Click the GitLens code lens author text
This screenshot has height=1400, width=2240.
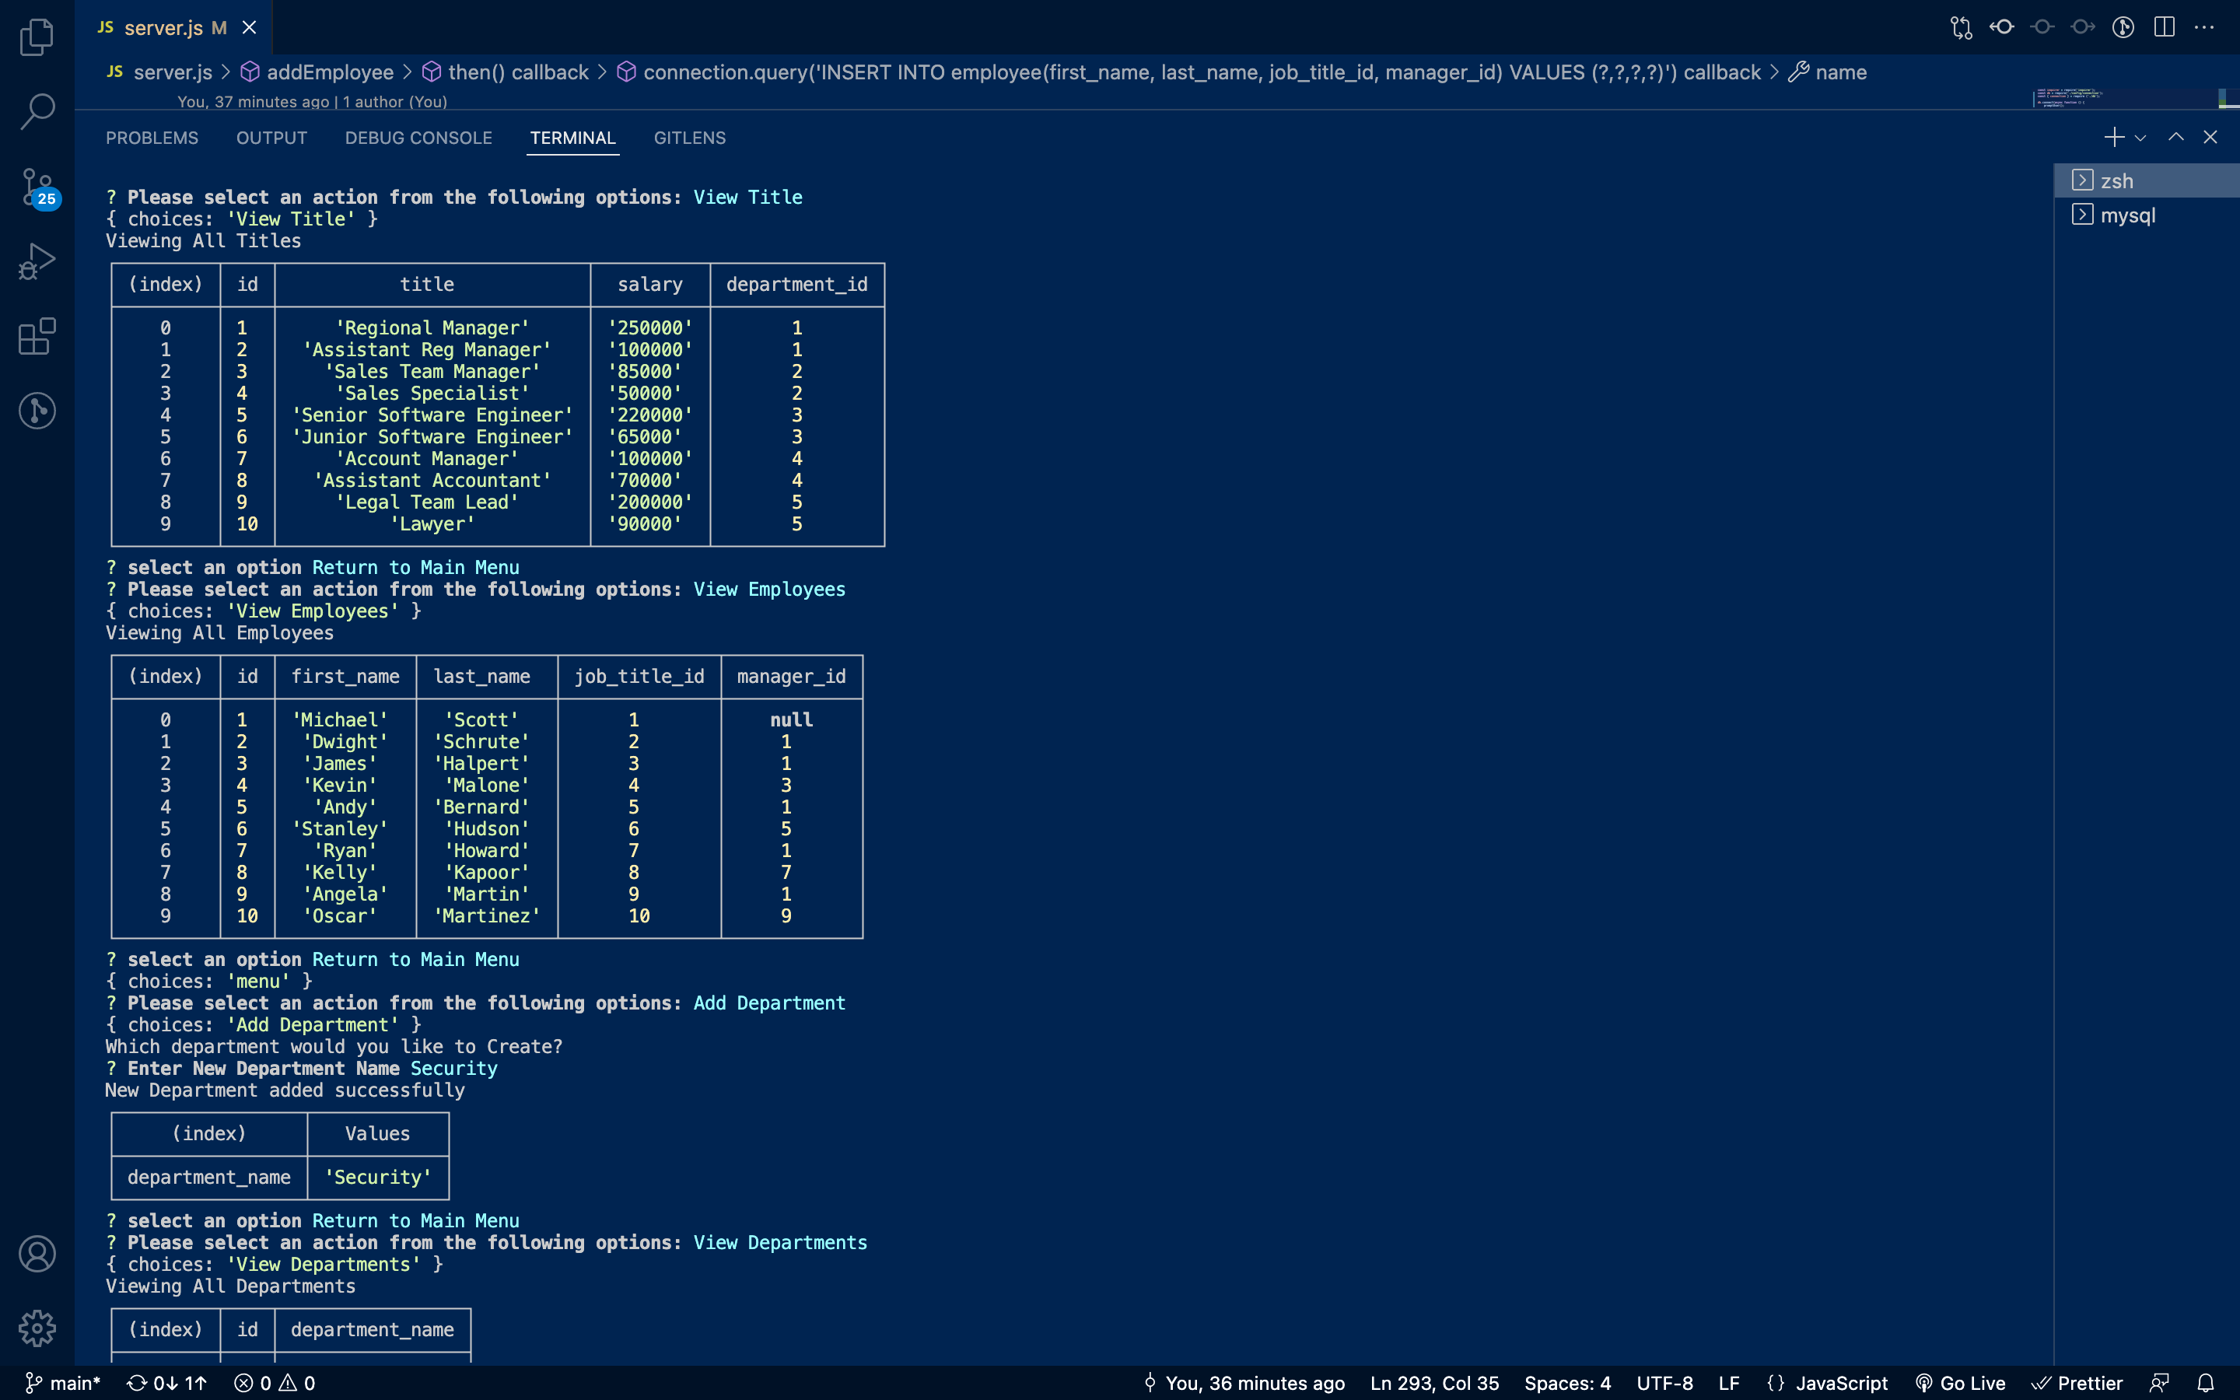[x=312, y=102]
